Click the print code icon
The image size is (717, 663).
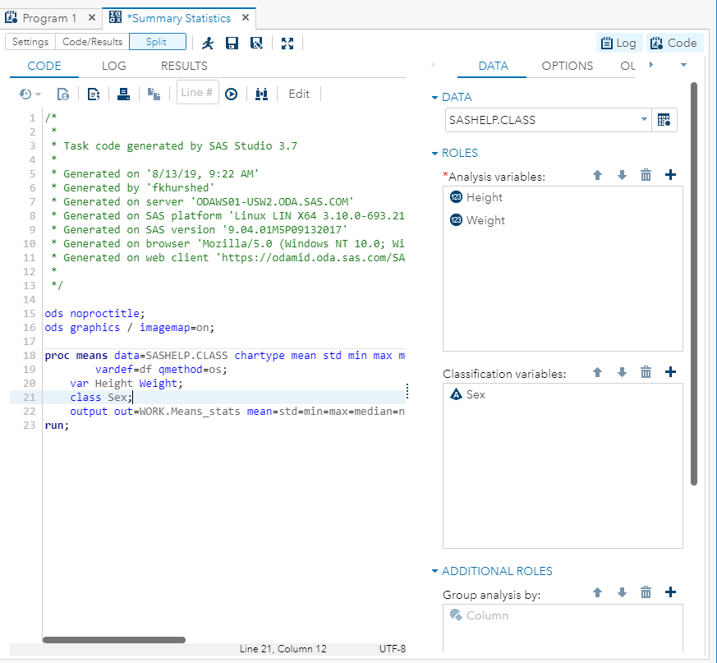click(123, 94)
